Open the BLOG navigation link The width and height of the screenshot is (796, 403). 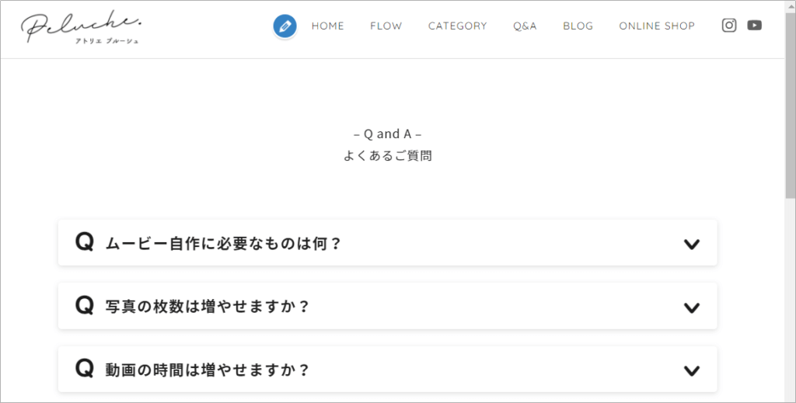[578, 26]
